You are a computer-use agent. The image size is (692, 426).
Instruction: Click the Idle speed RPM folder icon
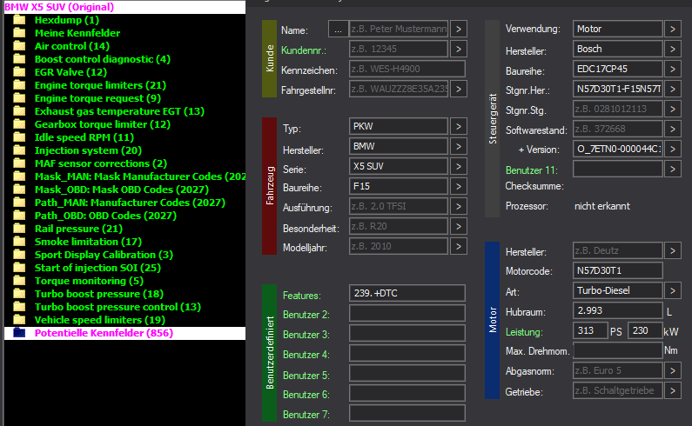point(19,137)
